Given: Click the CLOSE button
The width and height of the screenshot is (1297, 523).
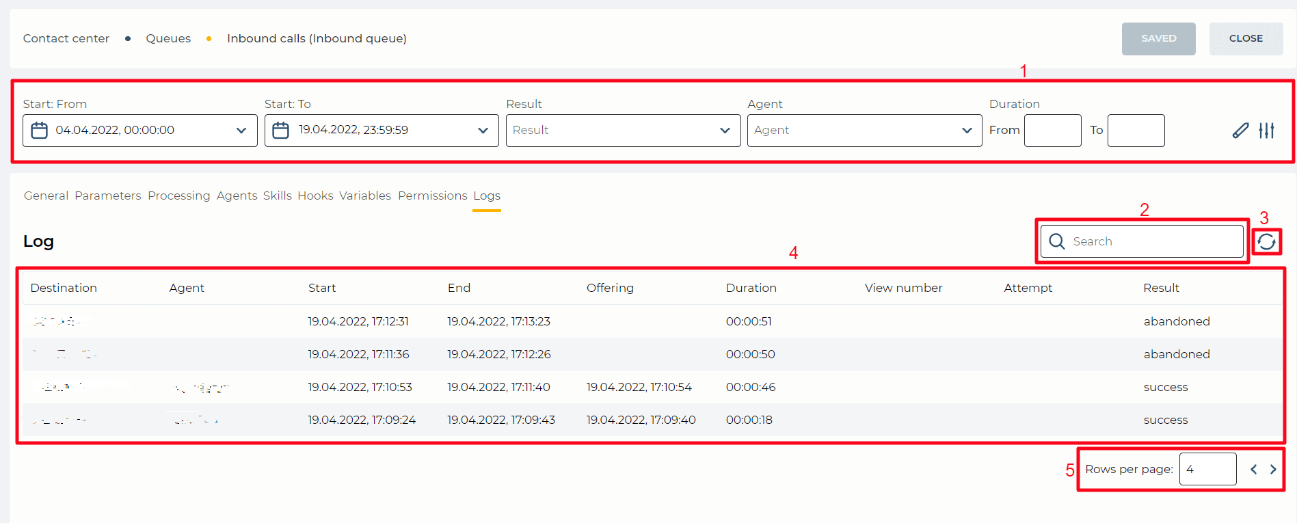Looking at the screenshot, I should pos(1246,38).
